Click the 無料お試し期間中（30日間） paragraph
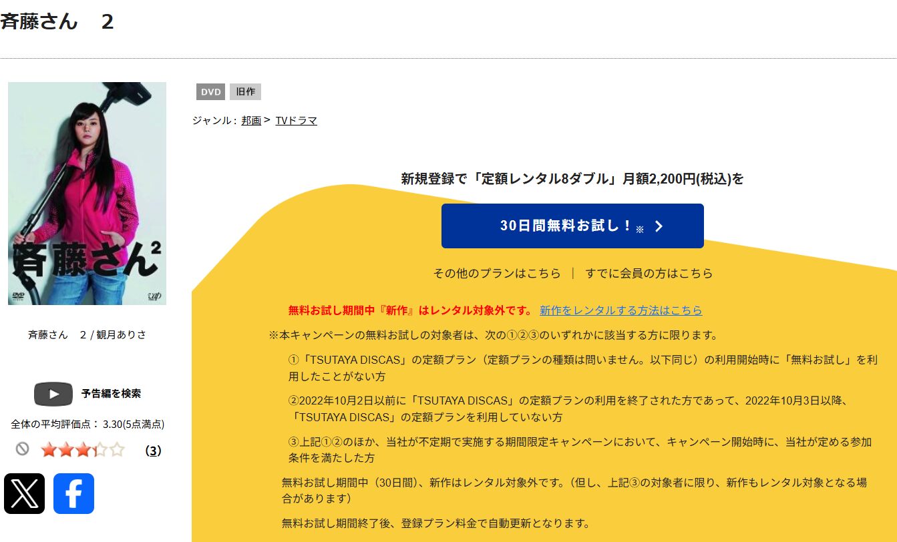Screen dimensions: 897x542 point(574,490)
